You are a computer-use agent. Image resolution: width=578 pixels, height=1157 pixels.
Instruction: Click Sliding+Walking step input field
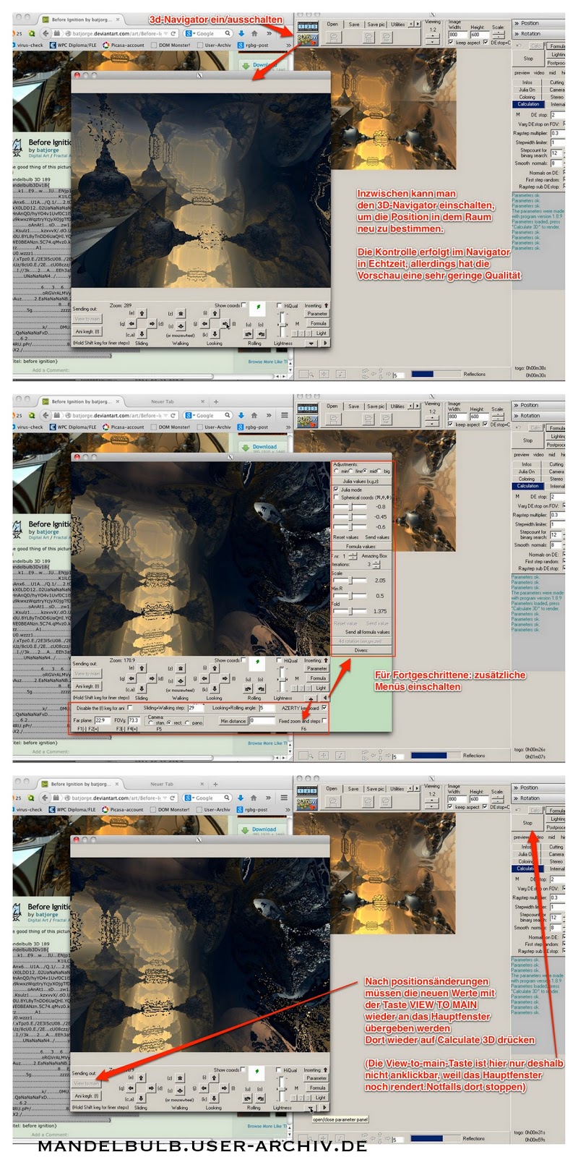coord(195,708)
